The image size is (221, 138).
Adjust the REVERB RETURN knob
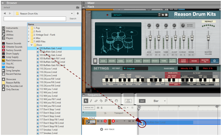pyautogui.click(x=183, y=25)
